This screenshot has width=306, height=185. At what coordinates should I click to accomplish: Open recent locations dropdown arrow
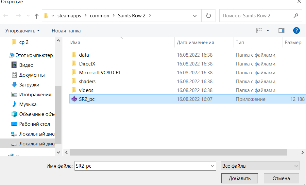[x=28, y=16]
